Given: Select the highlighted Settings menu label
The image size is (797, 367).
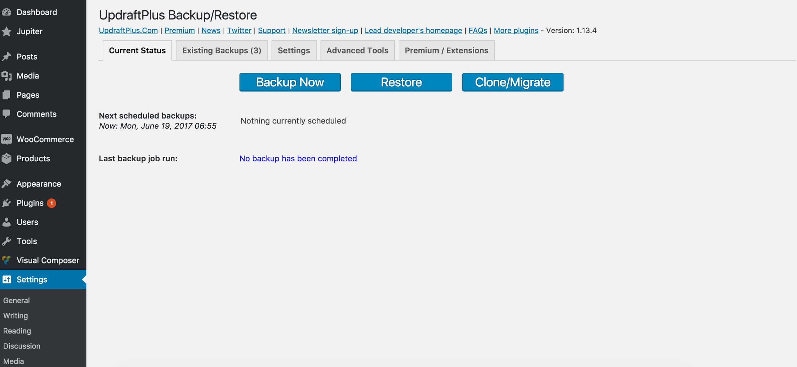Looking at the screenshot, I should click(x=32, y=280).
